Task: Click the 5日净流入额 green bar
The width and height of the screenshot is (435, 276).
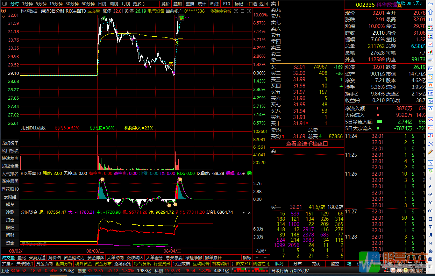Action: pyautogui.click(x=379, y=122)
